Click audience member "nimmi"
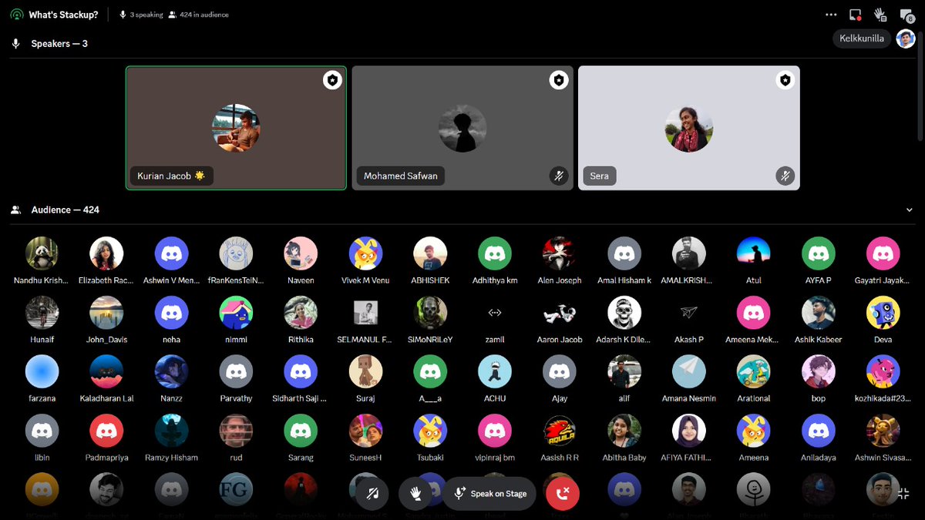 coord(236,320)
